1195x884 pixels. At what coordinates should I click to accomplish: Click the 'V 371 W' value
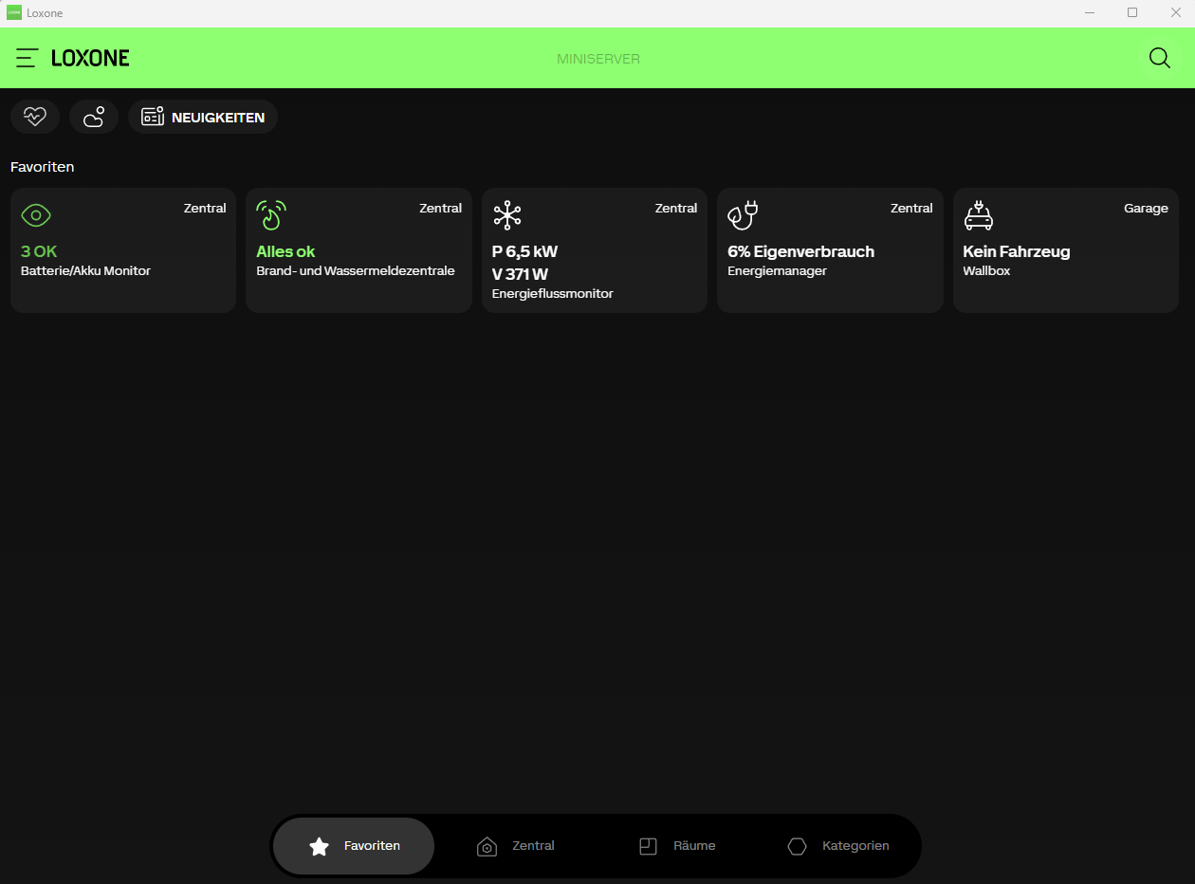pos(520,274)
